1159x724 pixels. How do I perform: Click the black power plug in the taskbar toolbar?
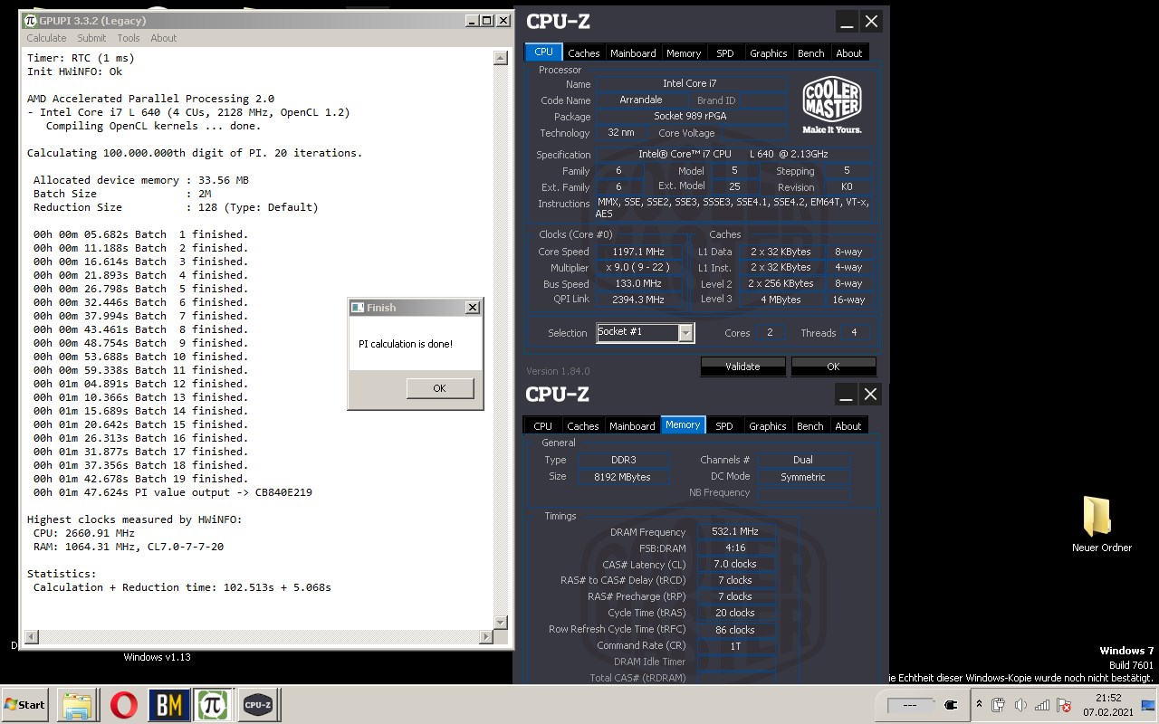click(951, 704)
